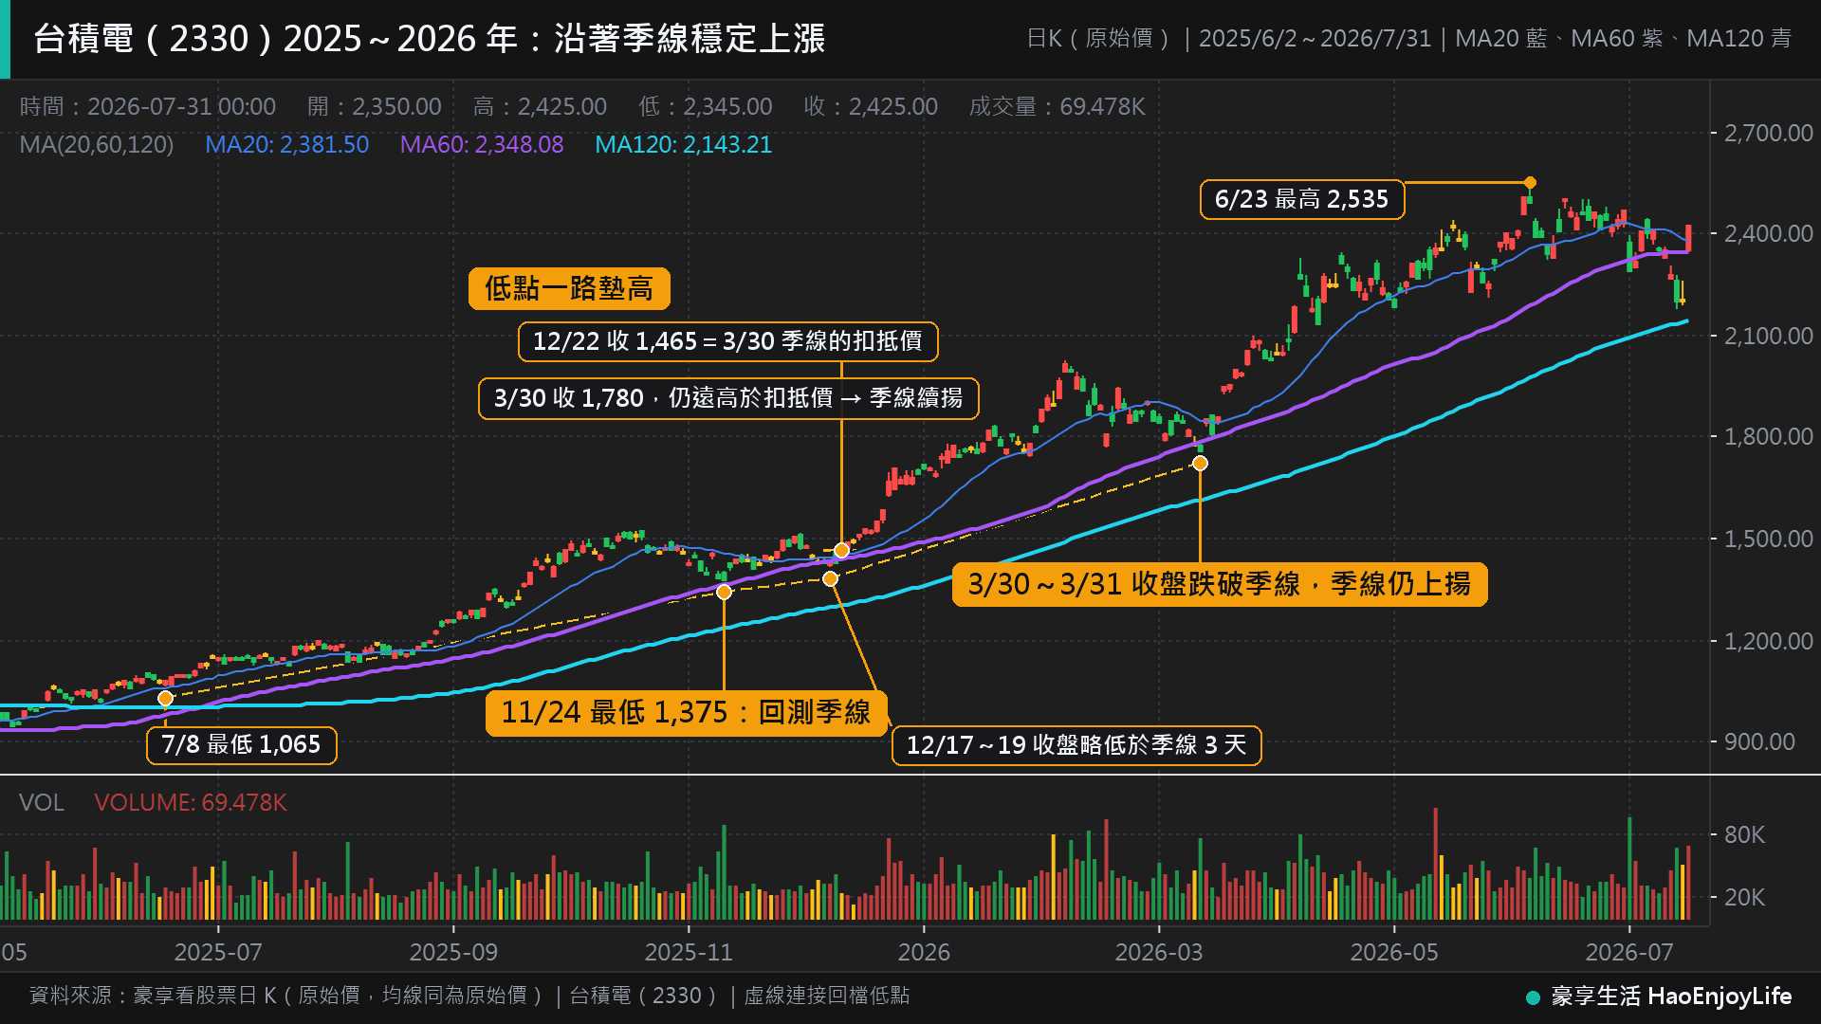1821x1024 pixels.
Task: Click the VOL panel label
Action: [x=42, y=803]
